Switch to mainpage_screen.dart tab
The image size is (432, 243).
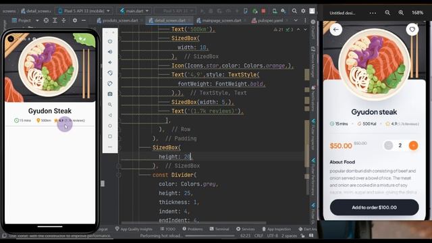pos(219,20)
